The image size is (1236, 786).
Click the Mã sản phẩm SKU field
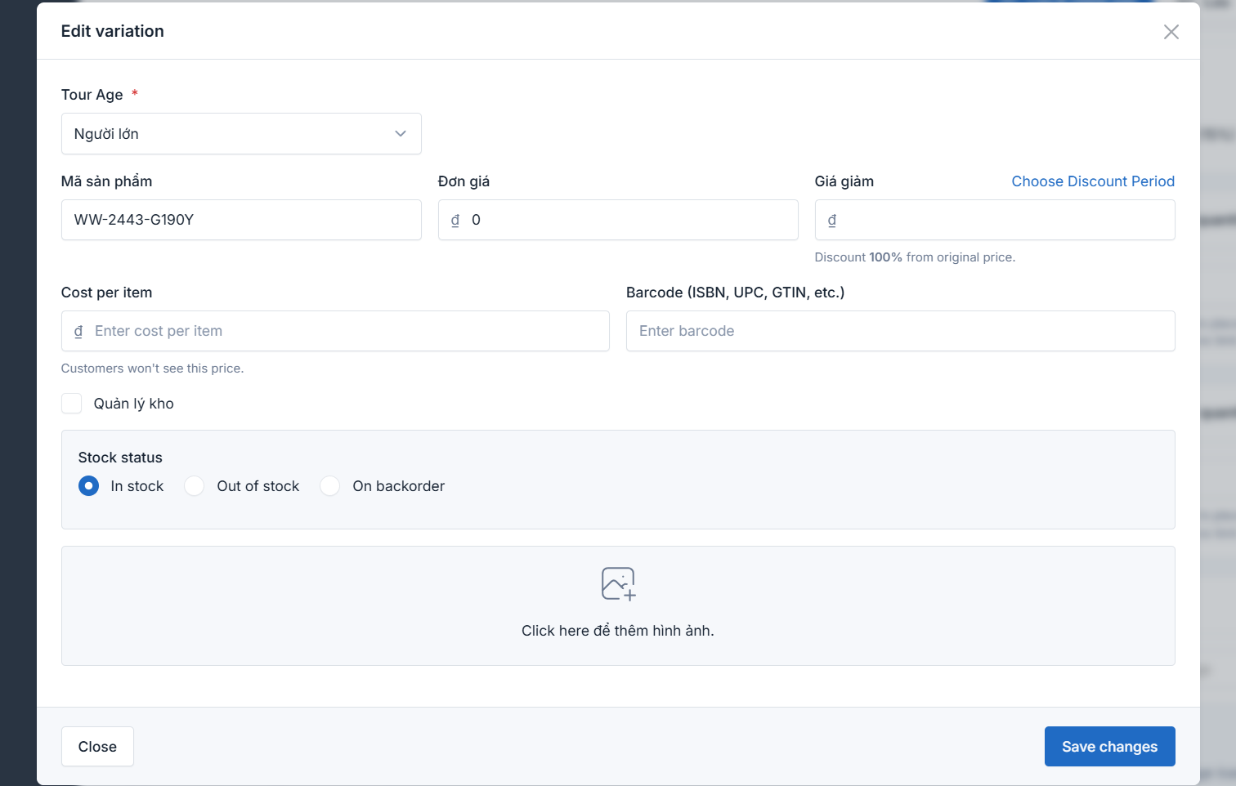241,220
